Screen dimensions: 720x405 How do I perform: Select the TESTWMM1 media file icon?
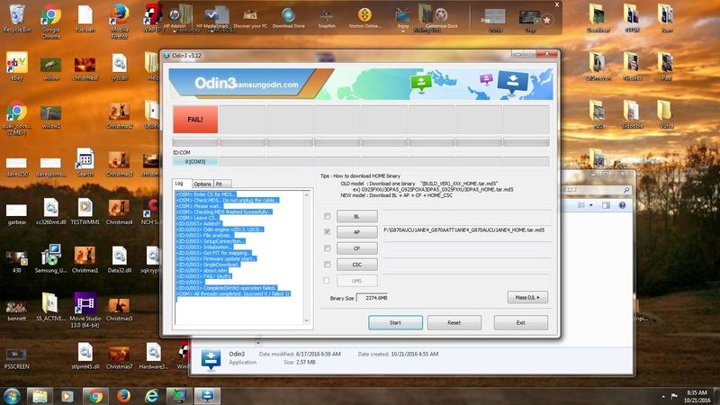[85, 211]
